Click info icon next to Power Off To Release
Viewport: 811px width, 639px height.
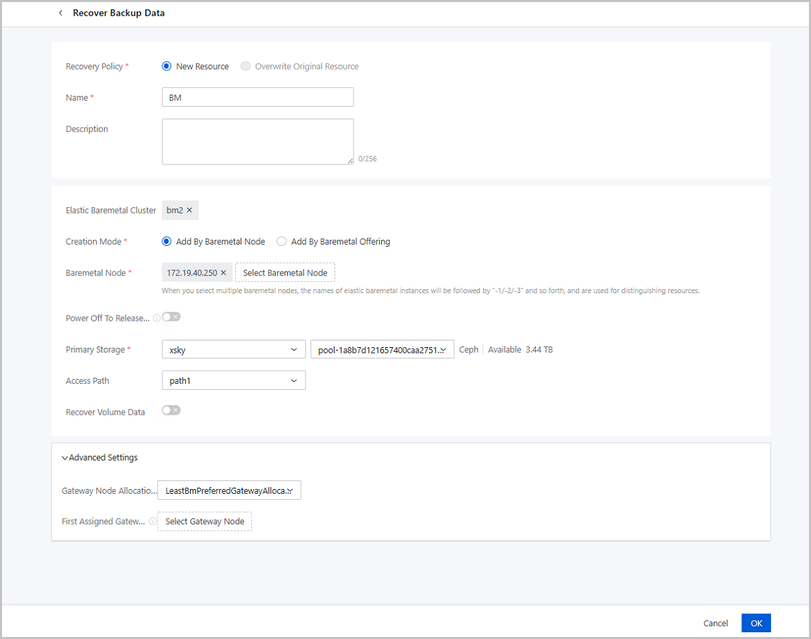(x=157, y=318)
